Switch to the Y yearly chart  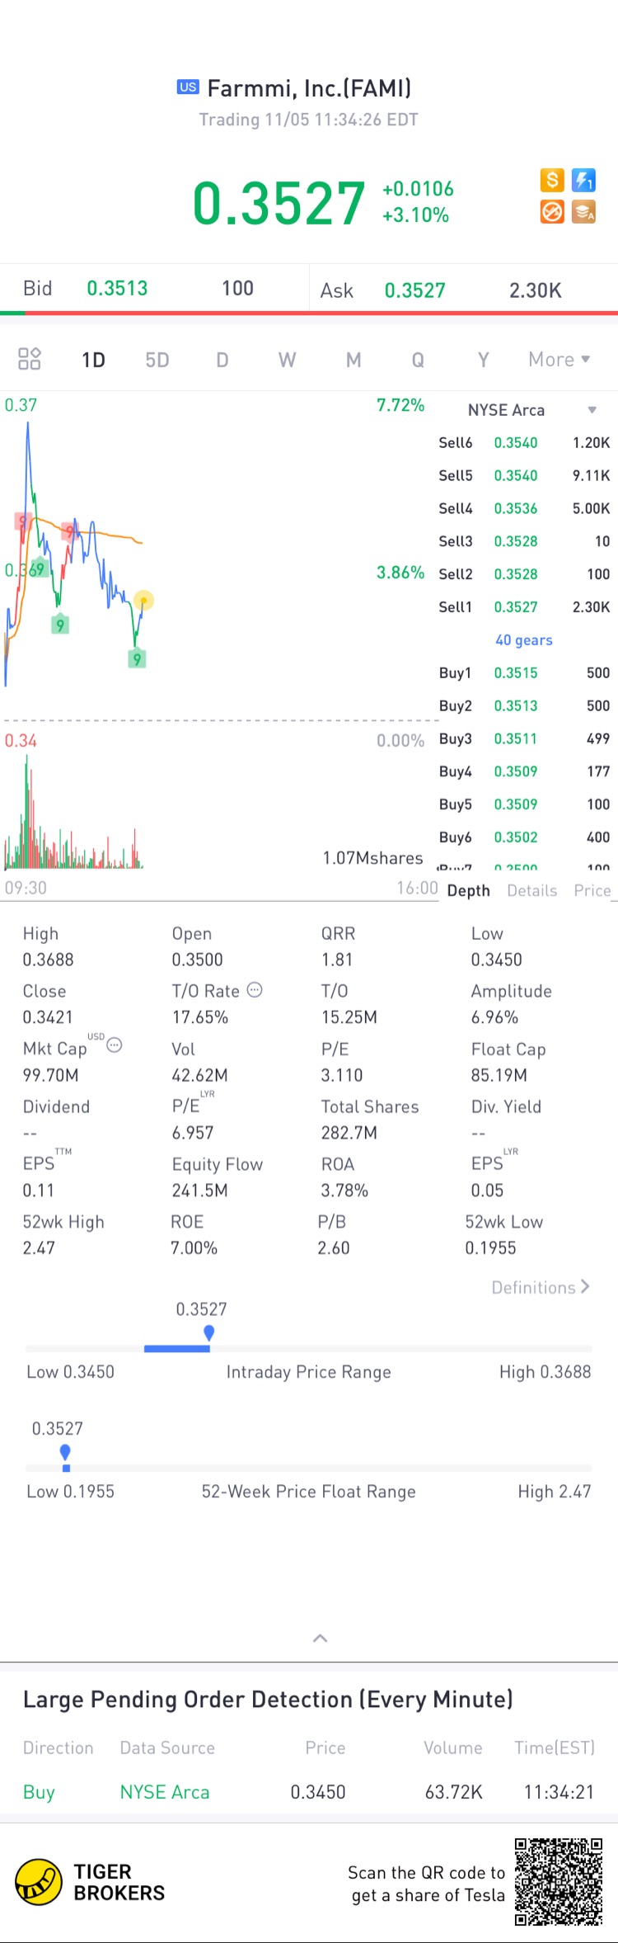(x=484, y=360)
